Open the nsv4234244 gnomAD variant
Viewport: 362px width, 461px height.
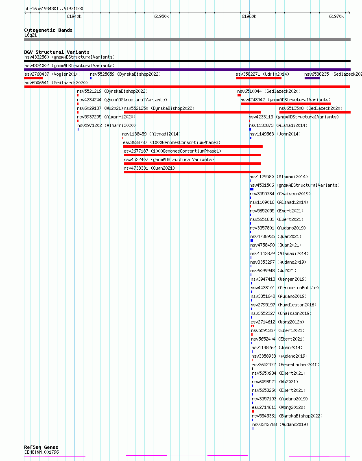click(122, 100)
